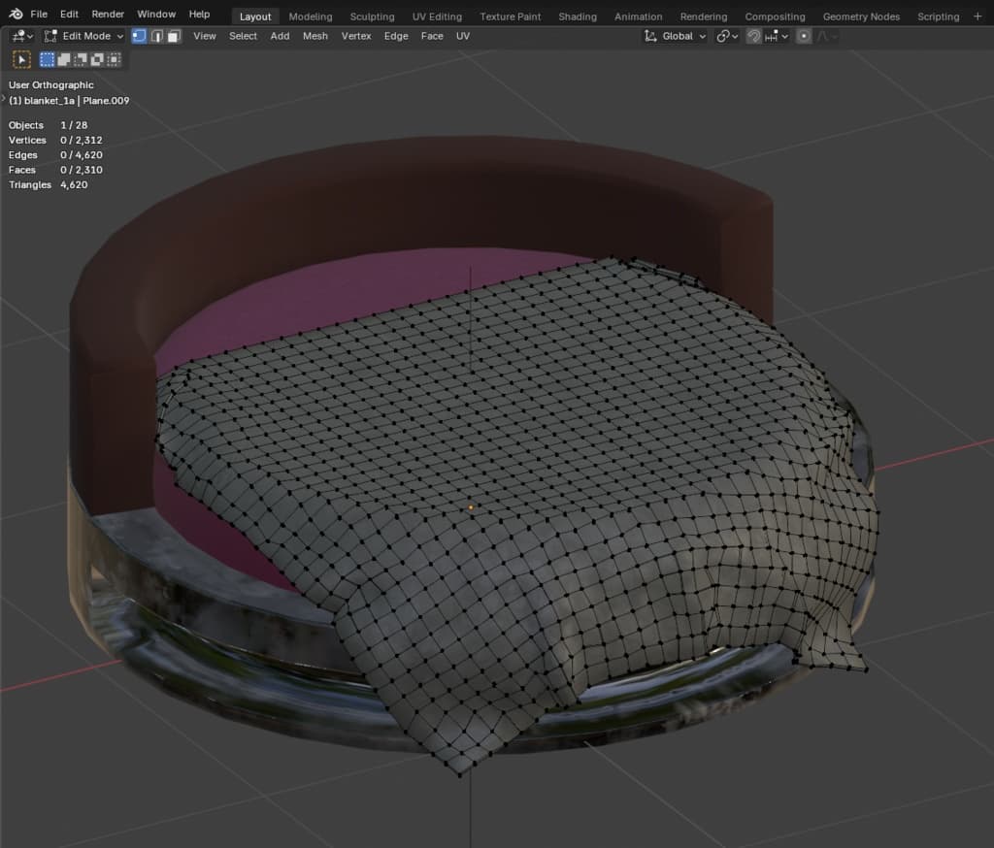Switch to face select mode
The height and width of the screenshot is (848, 994).
pos(174,36)
